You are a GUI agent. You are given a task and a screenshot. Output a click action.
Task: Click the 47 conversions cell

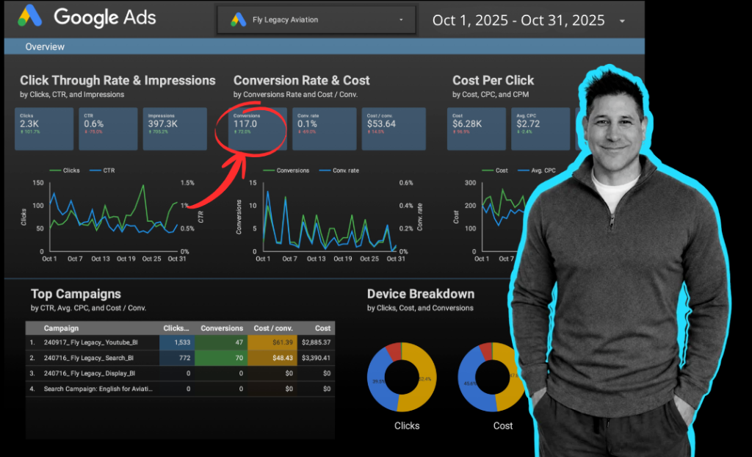click(x=221, y=342)
